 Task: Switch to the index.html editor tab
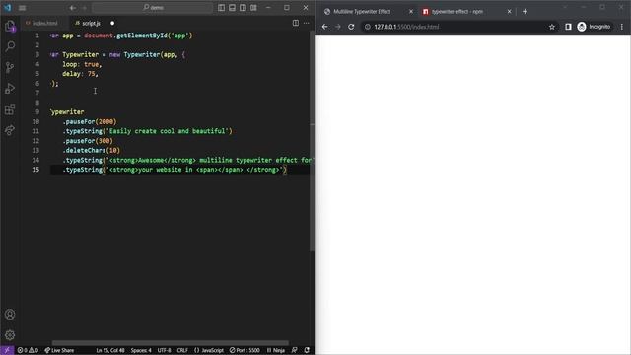41,23
